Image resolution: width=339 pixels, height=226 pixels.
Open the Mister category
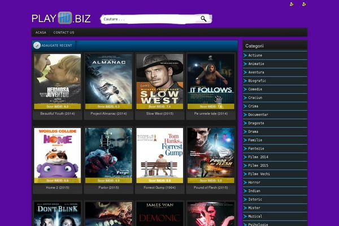pyautogui.click(x=275, y=208)
